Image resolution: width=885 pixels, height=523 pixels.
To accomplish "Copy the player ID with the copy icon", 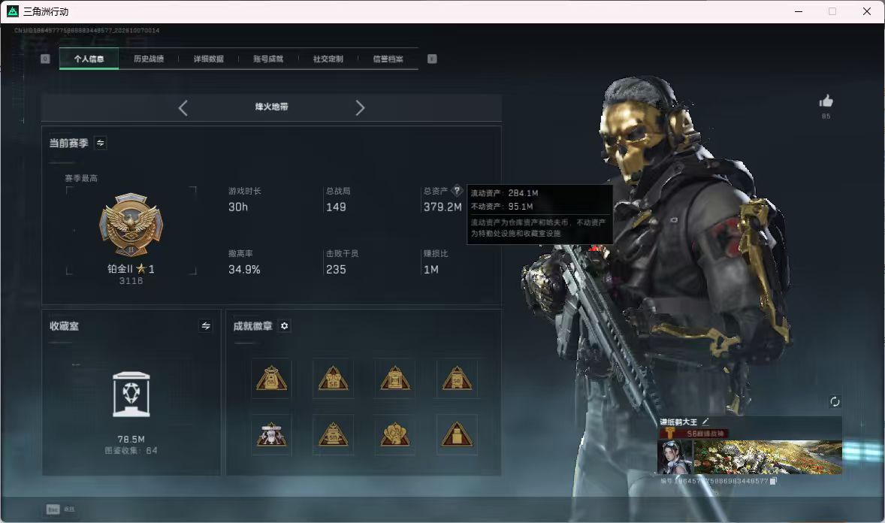I will click(773, 481).
